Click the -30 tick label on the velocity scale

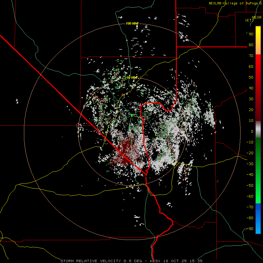pyautogui.click(x=250, y=164)
